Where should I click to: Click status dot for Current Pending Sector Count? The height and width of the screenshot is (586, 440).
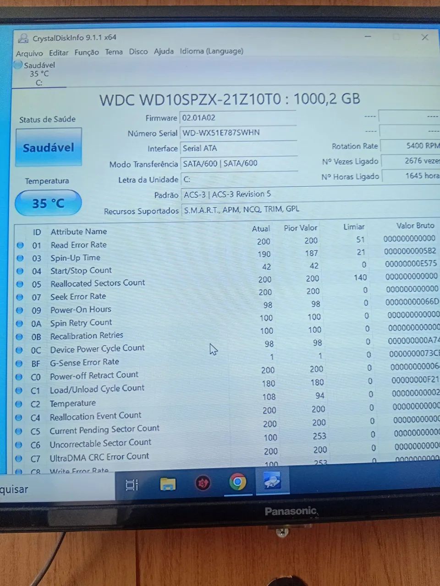point(19,431)
